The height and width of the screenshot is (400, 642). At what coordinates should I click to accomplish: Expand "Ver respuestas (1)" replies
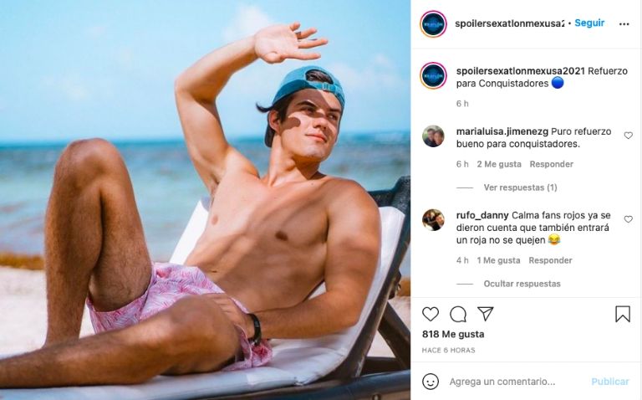click(520, 187)
